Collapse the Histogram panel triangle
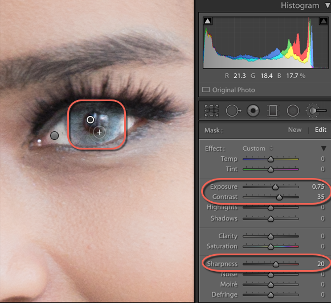331x303 pixels. point(328,6)
